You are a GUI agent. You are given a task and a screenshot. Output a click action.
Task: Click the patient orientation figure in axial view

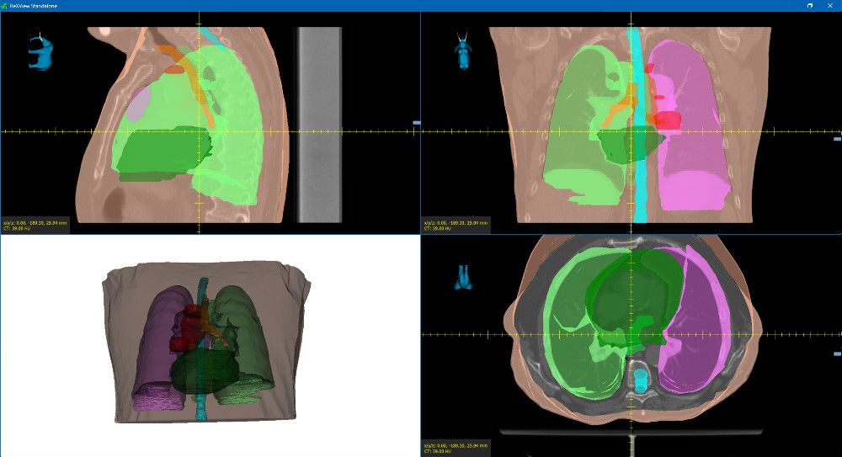pos(463,277)
